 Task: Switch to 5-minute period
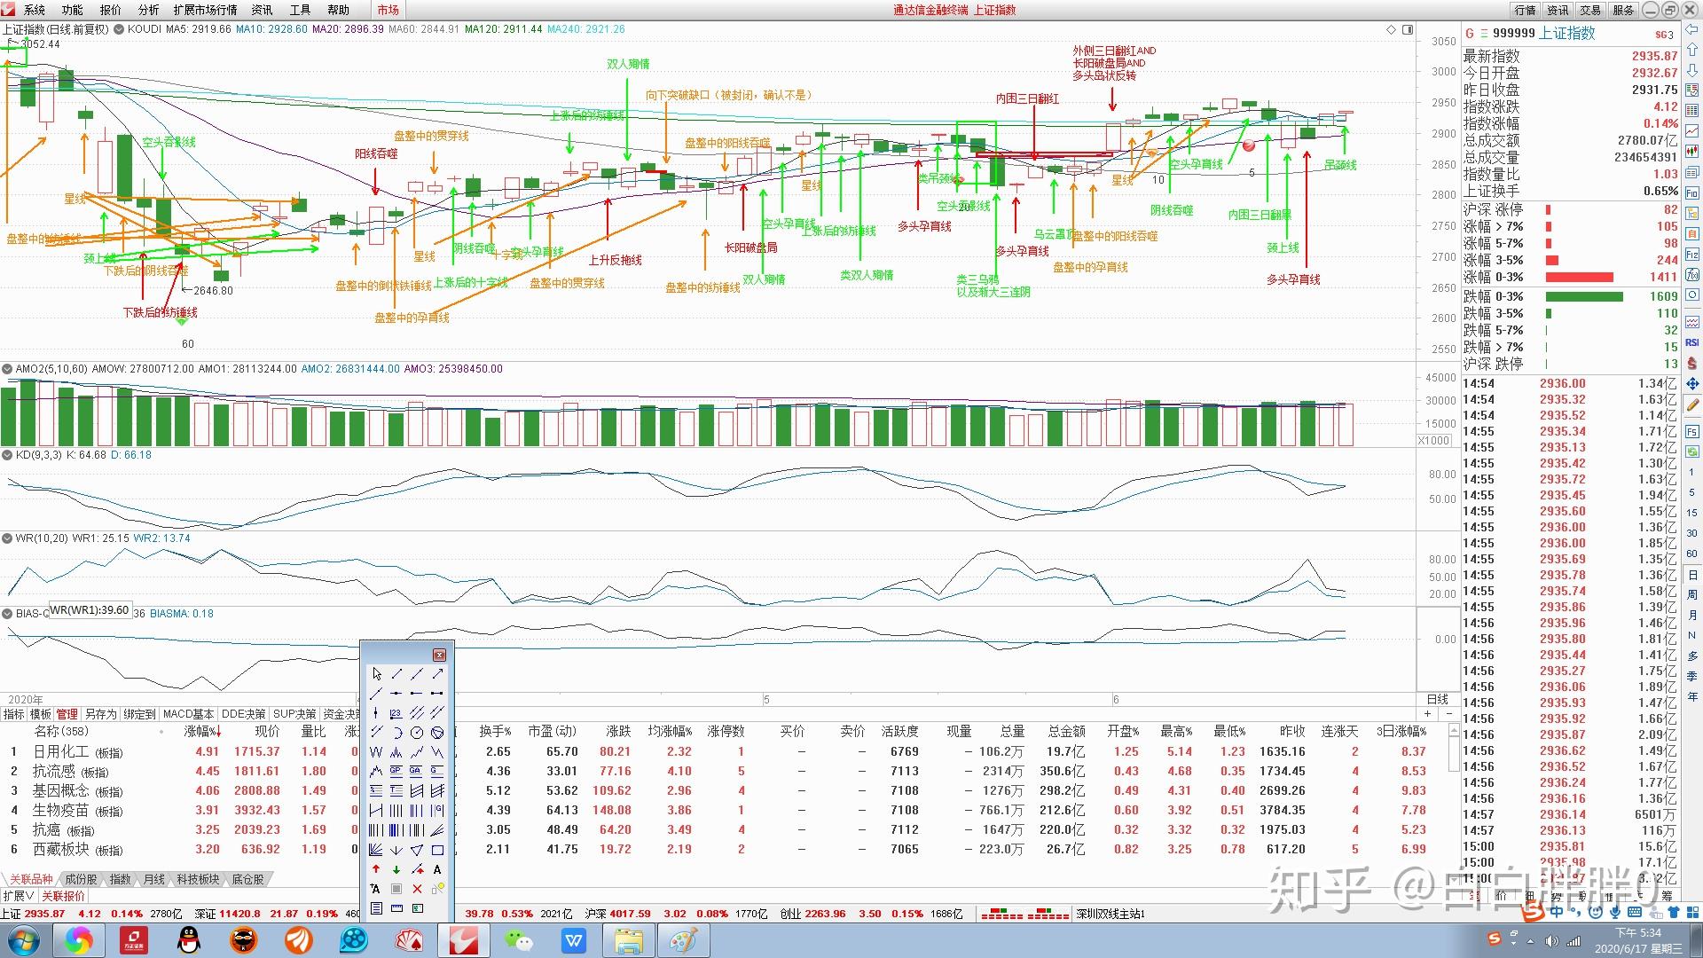coord(1692,492)
